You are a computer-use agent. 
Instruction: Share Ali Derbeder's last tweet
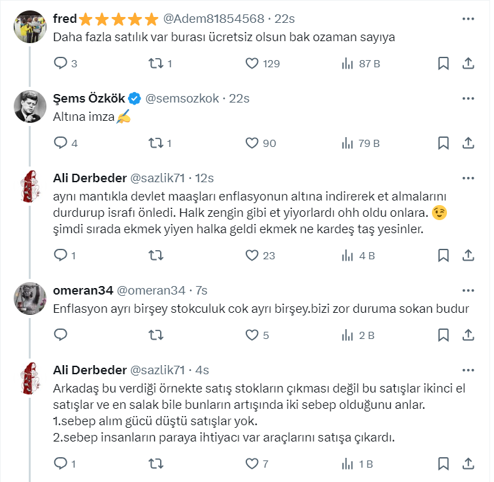468,464
